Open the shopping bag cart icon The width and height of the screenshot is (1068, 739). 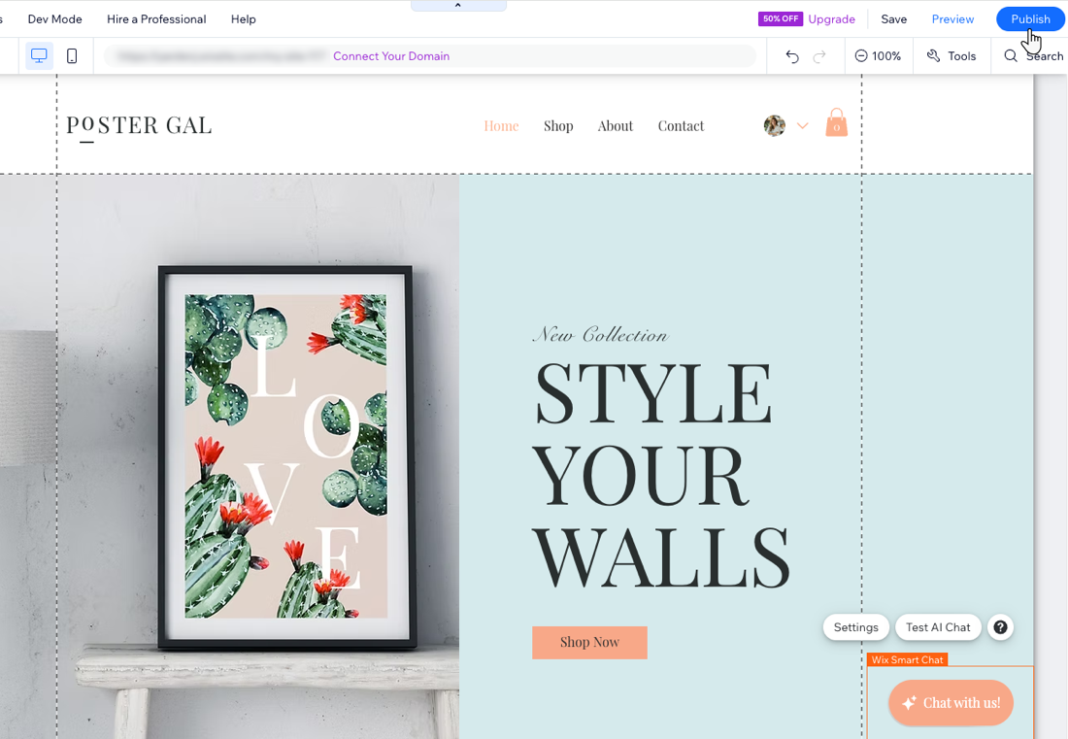(x=836, y=122)
